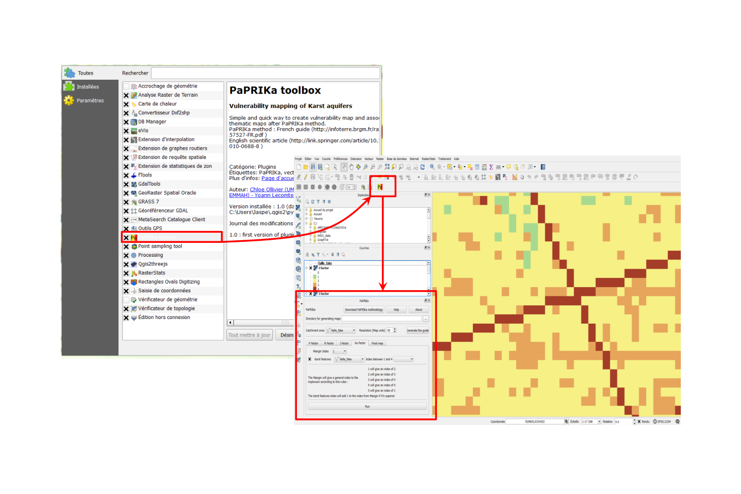Click the Rechercher search field

click(x=265, y=73)
